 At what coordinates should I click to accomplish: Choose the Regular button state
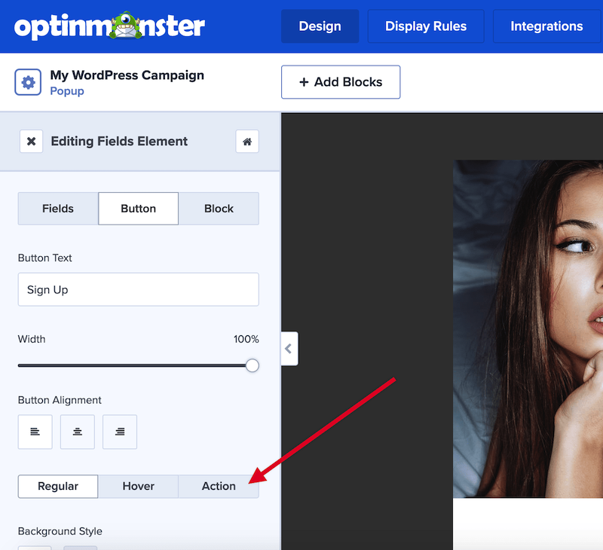tap(58, 486)
